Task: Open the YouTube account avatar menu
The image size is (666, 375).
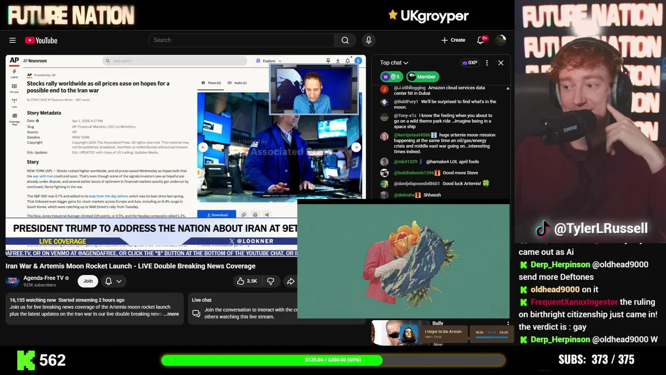Action: click(501, 40)
